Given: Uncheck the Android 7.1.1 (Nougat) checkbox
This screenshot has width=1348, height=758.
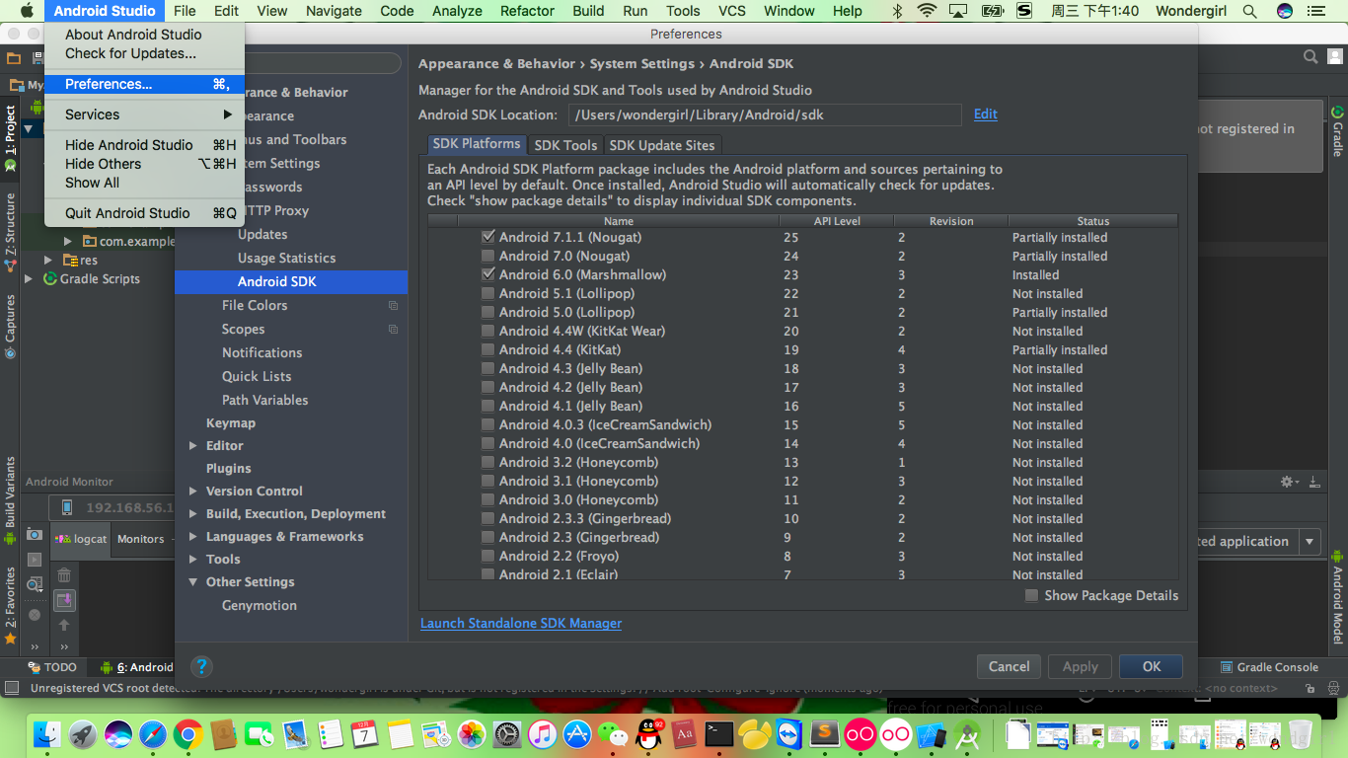Looking at the screenshot, I should (487, 237).
